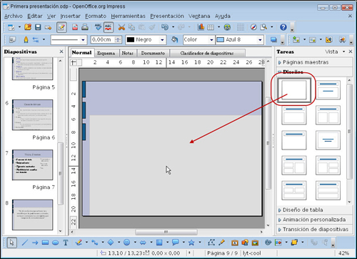Collapse the Diseños section
Image resolution: width=357 pixels, height=259 pixels.
[314, 72]
